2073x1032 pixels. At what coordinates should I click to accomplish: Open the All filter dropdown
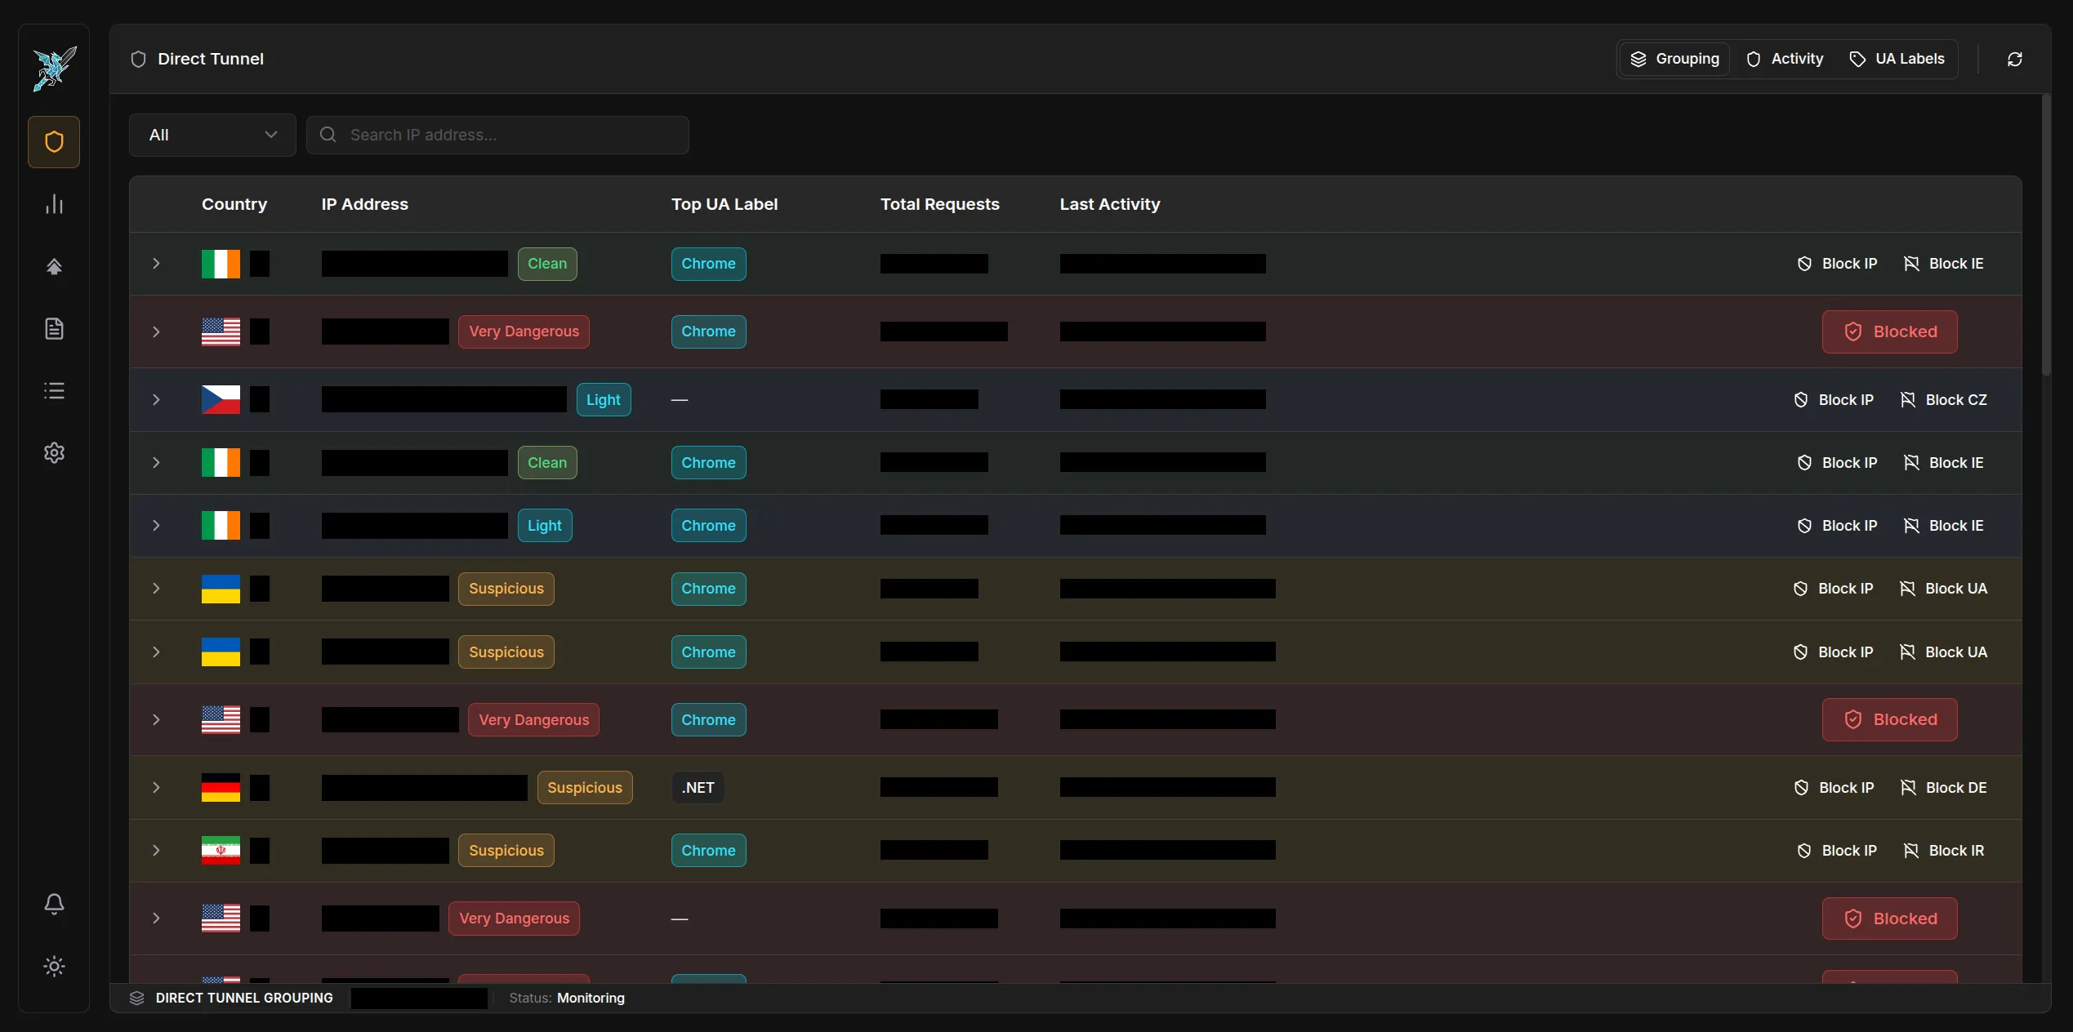click(x=212, y=135)
